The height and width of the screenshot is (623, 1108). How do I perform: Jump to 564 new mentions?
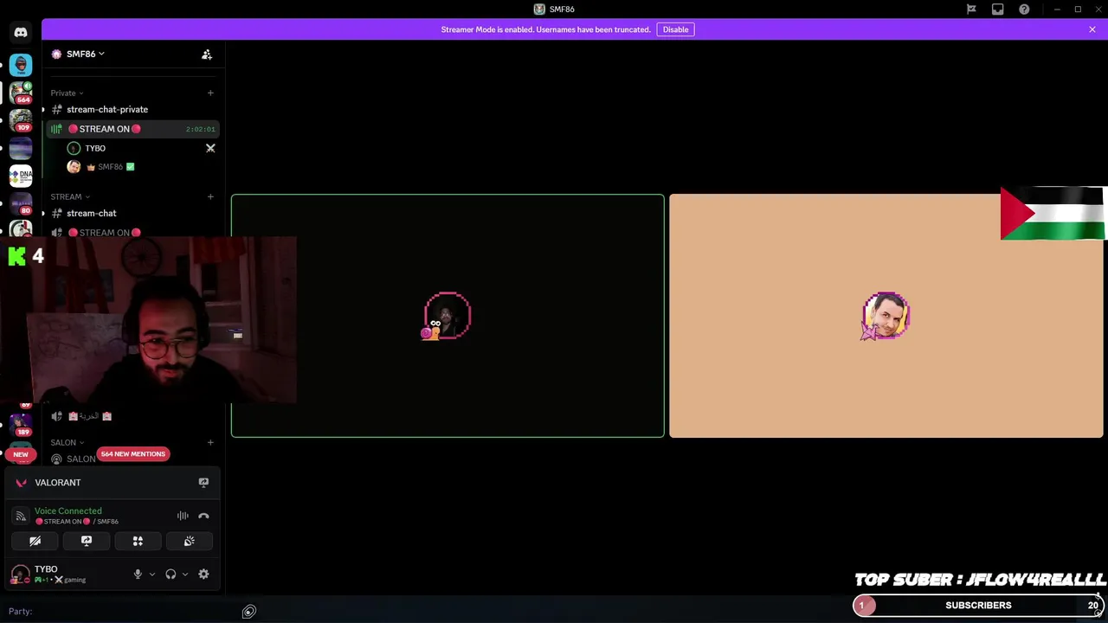click(x=132, y=454)
